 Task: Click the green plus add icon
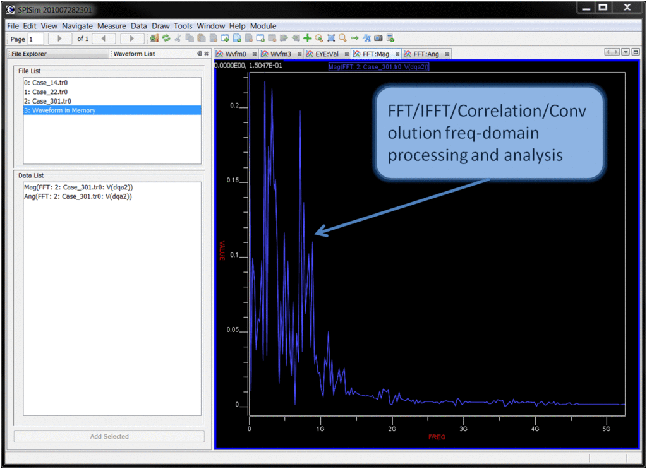point(308,39)
